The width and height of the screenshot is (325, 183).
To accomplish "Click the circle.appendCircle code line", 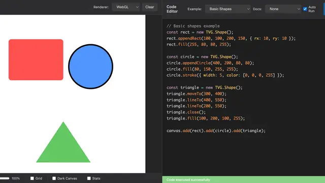I will click(x=210, y=63).
